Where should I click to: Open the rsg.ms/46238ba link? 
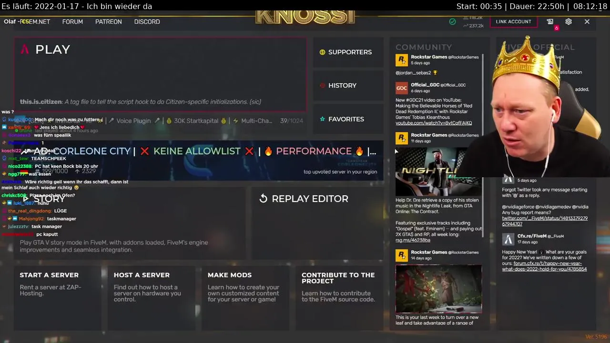(x=413, y=240)
